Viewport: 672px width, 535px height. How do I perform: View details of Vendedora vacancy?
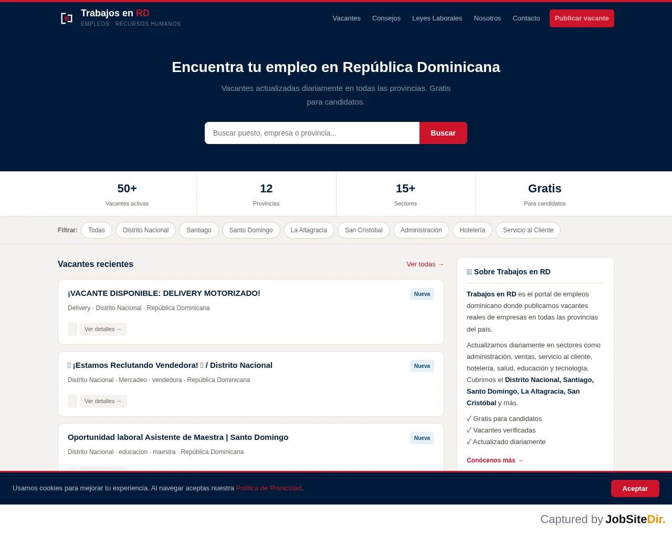103,401
